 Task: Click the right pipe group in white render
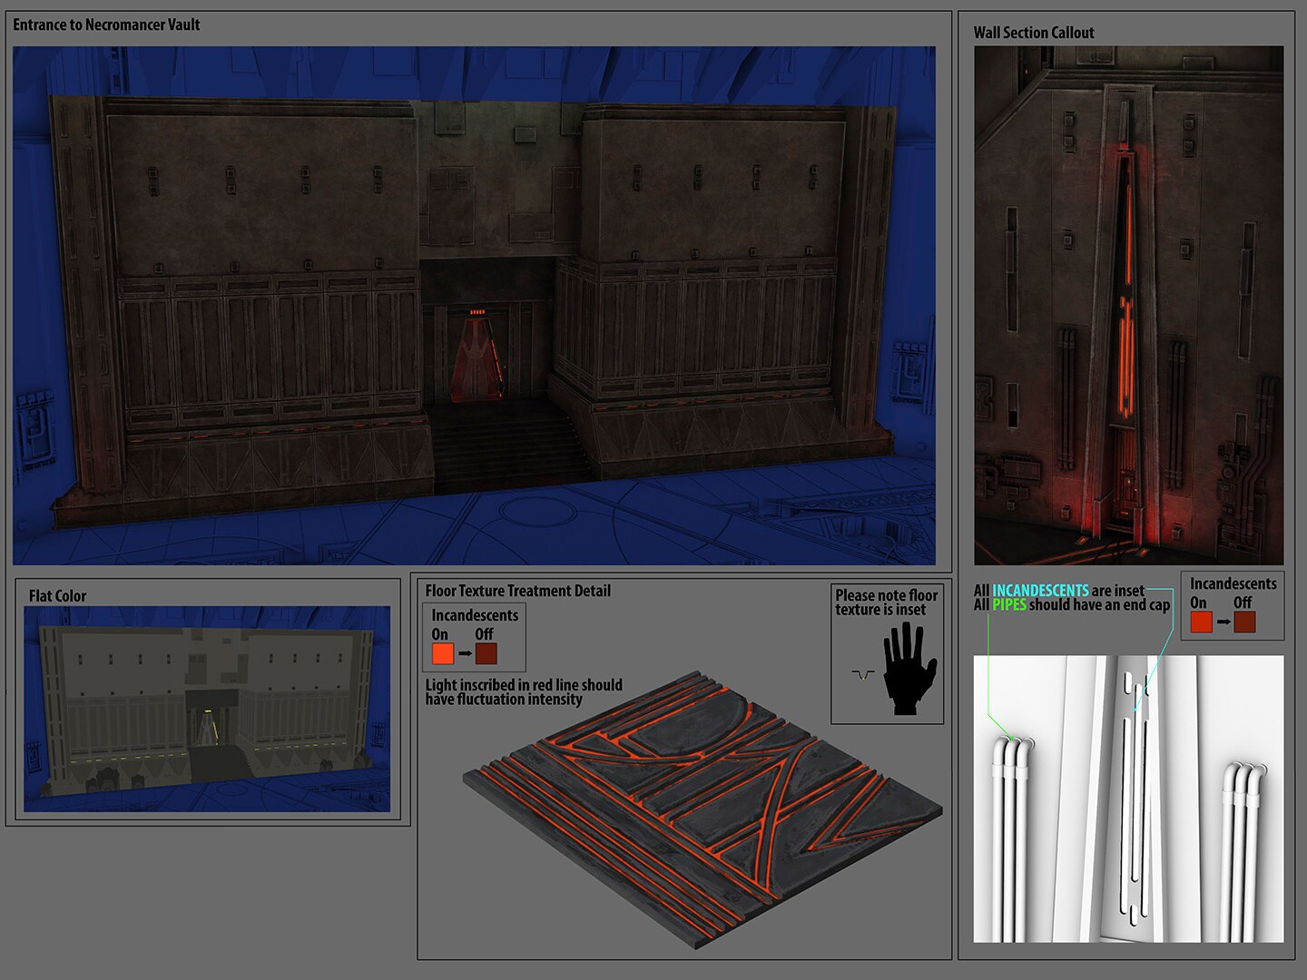point(1243,852)
